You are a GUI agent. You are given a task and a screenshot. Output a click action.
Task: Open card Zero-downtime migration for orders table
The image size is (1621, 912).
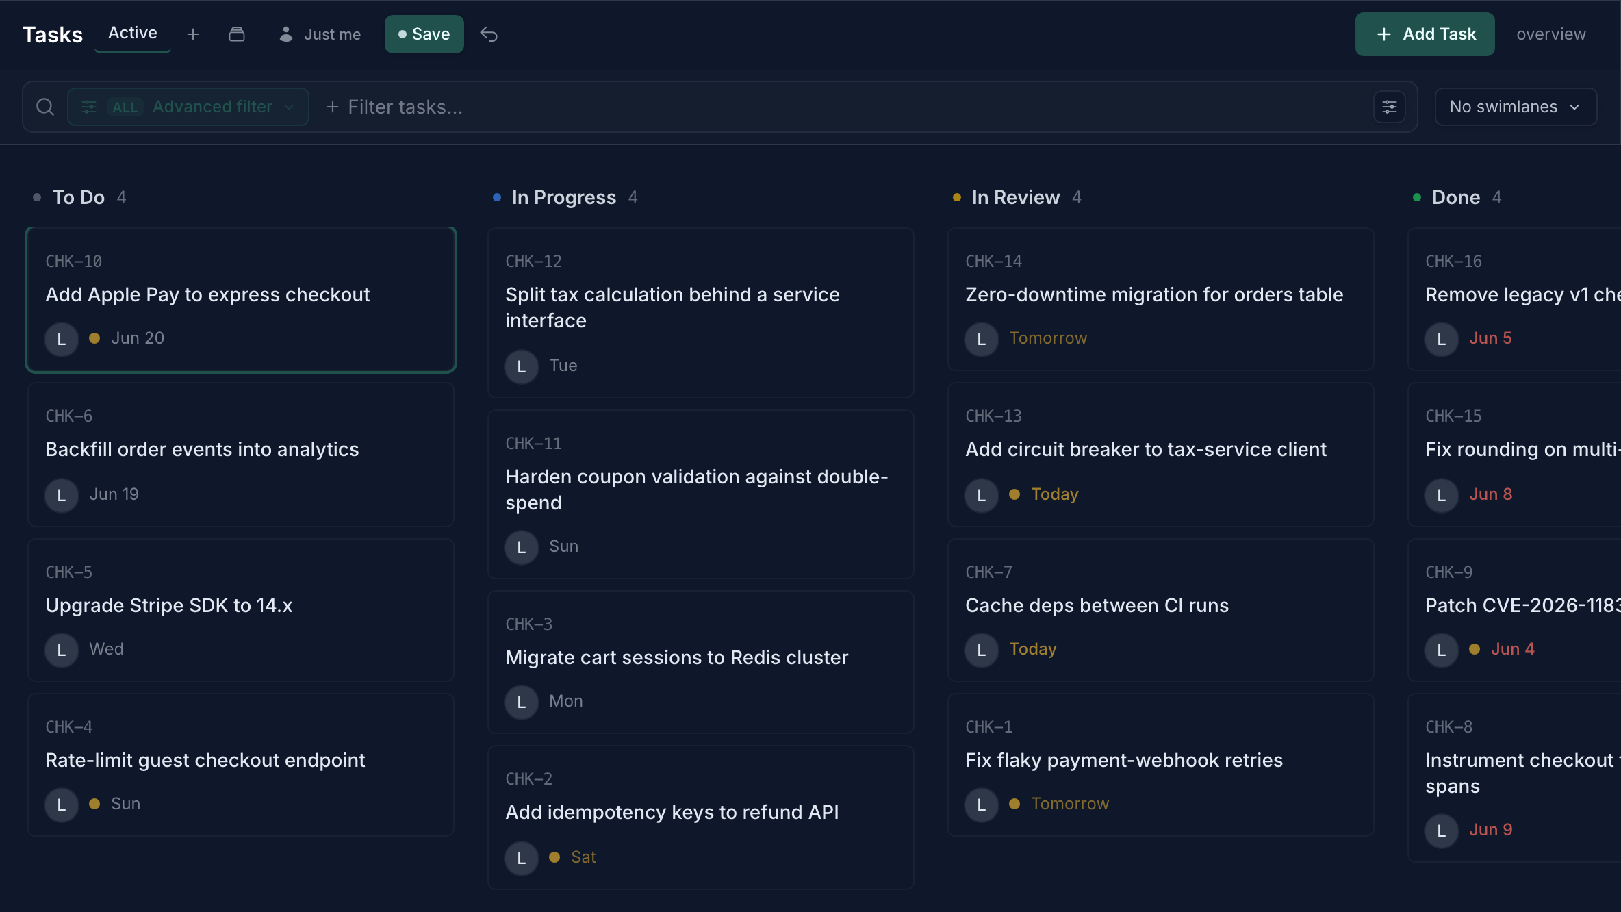(1161, 299)
